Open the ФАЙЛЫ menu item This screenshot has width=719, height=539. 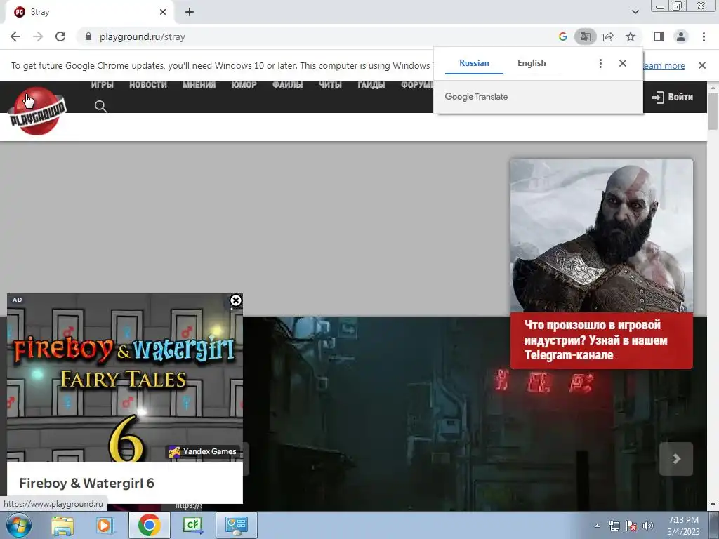[287, 85]
